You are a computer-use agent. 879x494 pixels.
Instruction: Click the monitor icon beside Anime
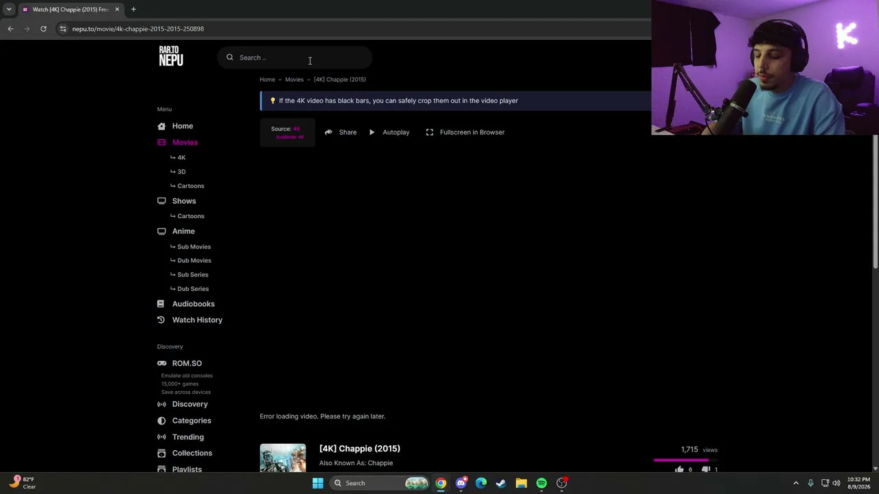click(161, 231)
